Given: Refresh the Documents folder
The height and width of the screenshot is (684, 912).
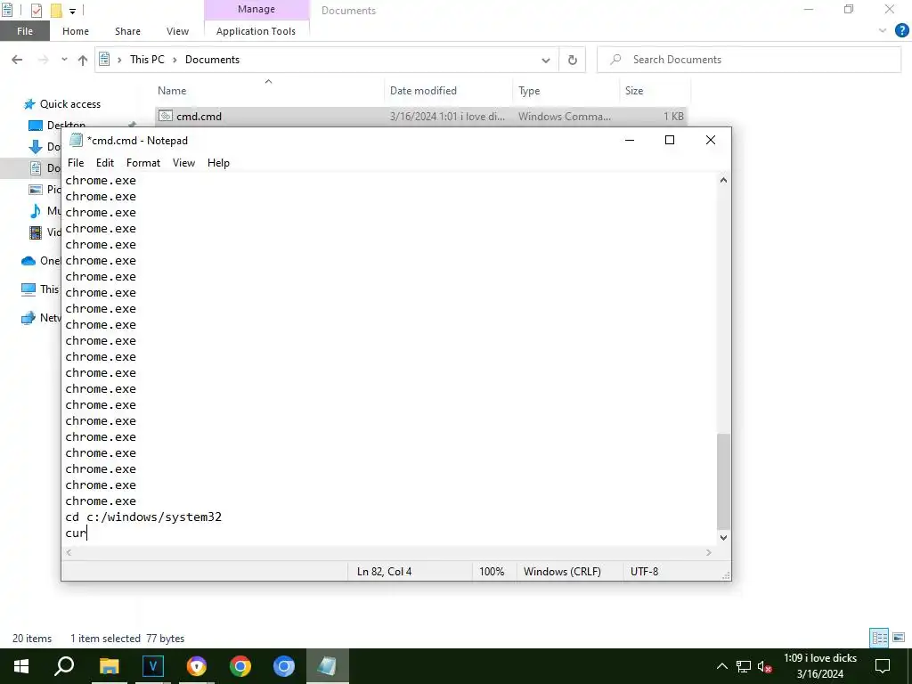Looking at the screenshot, I should click(x=573, y=60).
